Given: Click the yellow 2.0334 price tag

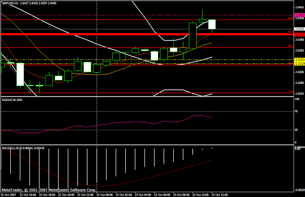Looking at the screenshot, I should point(300,59).
